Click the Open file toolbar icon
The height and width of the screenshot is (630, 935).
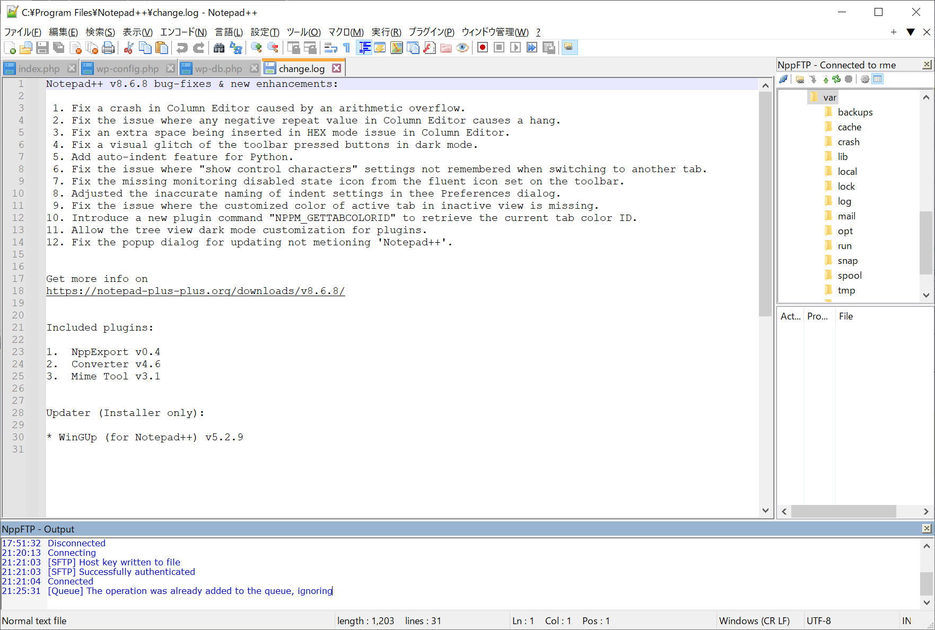(x=26, y=48)
